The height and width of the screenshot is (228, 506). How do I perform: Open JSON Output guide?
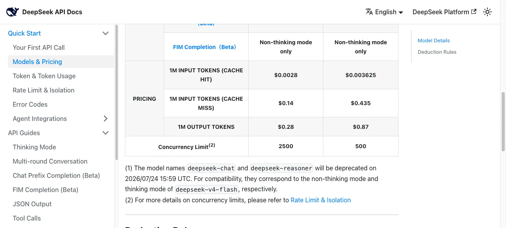(x=32, y=204)
